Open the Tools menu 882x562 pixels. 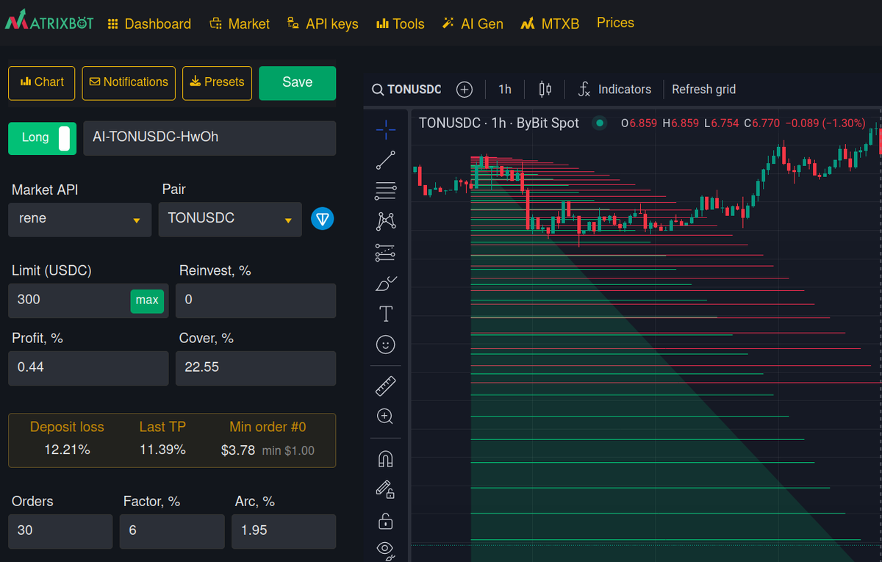(401, 24)
